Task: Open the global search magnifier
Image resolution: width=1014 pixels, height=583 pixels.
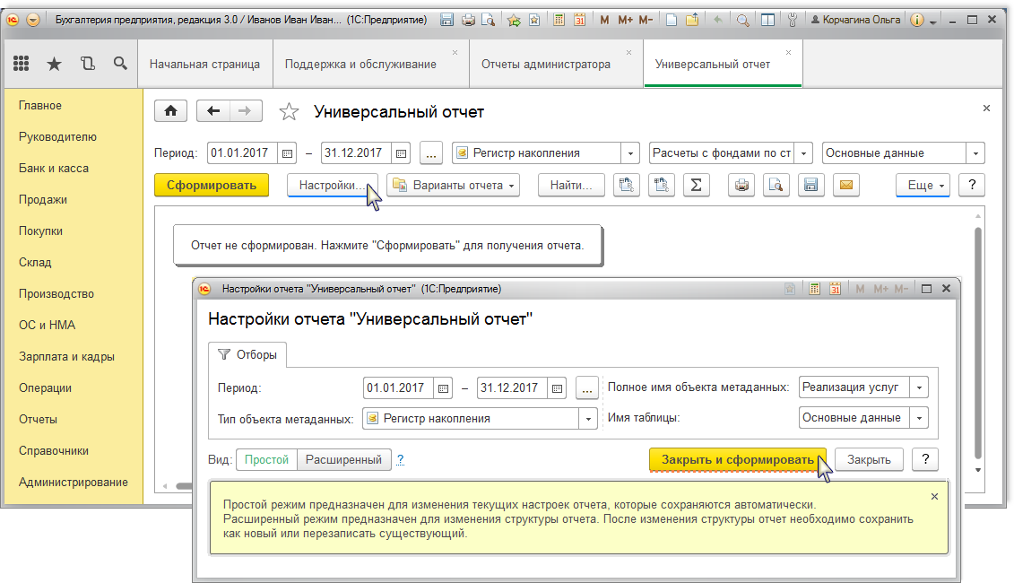Action: tap(119, 64)
